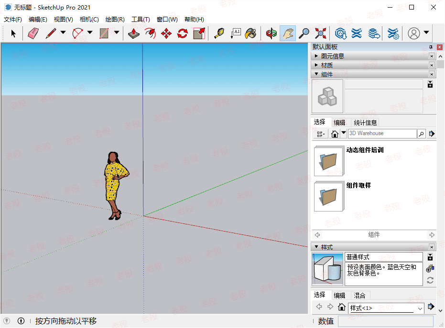Click the components view options icon
445x328 pixels.
pyautogui.click(x=321, y=134)
